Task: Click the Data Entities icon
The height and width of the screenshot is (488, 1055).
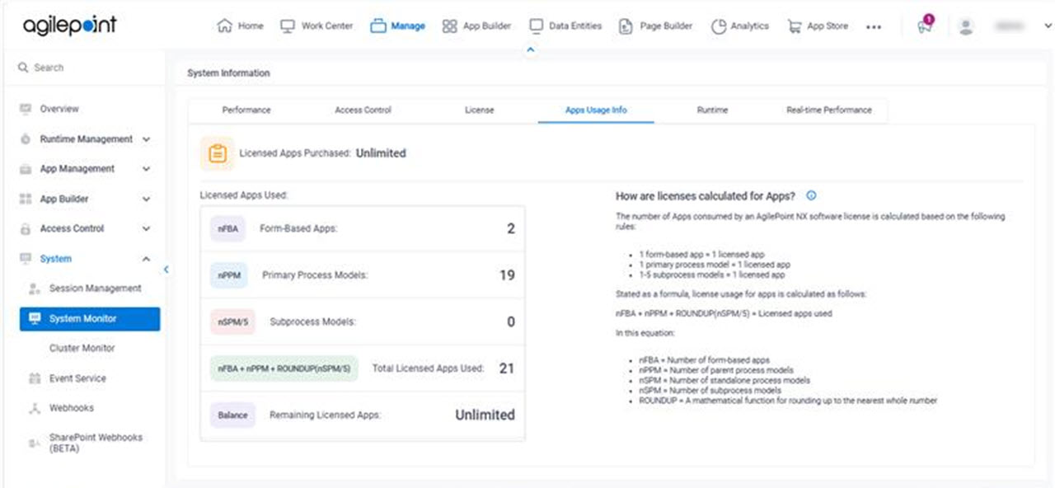Action: click(x=536, y=26)
